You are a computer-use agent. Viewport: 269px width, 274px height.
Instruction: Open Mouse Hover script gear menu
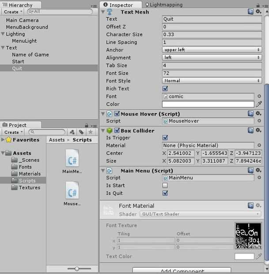258,114
